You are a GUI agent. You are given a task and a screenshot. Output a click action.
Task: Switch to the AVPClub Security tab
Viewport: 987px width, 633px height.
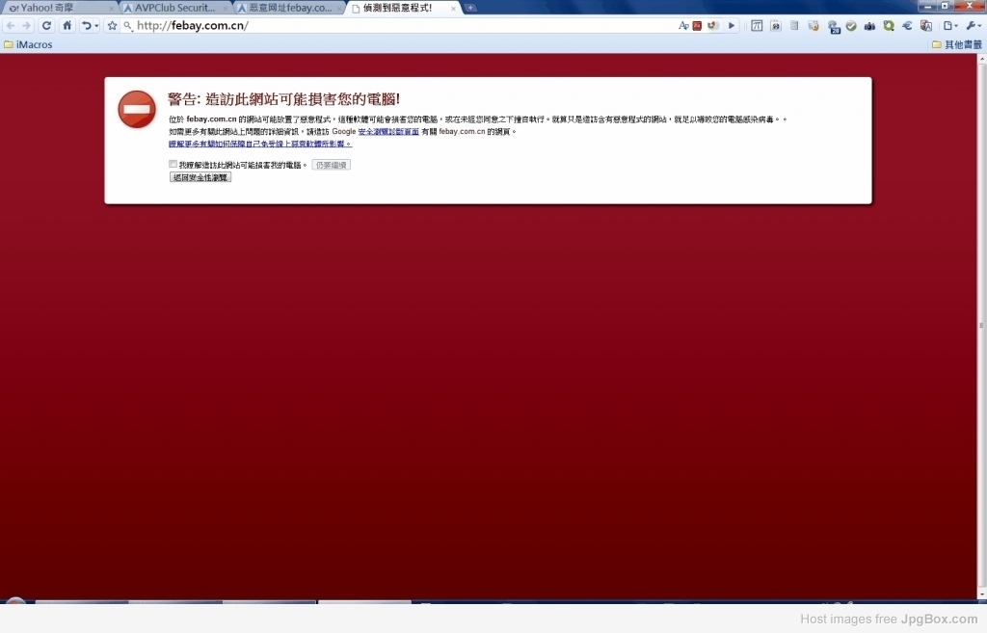coord(175,8)
